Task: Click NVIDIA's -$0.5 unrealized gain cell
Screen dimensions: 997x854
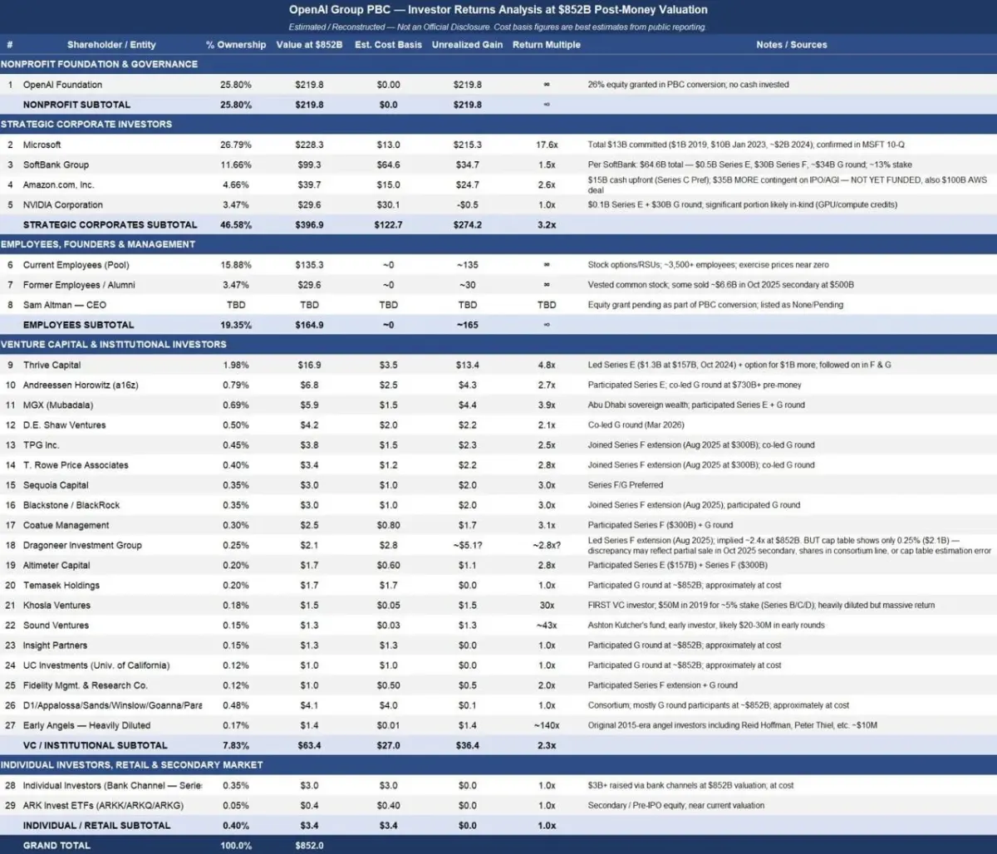Action: (x=467, y=204)
